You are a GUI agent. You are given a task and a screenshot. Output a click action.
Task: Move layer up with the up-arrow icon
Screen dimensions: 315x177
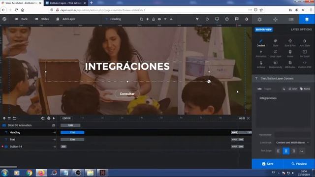(x=171, y=19)
